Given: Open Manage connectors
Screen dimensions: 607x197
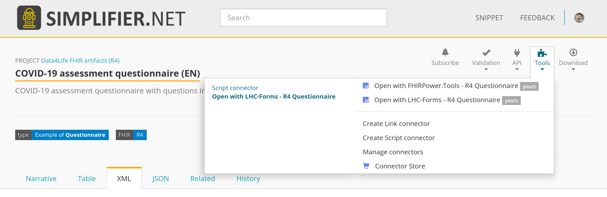Looking at the screenshot, I should click(x=393, y=152).
